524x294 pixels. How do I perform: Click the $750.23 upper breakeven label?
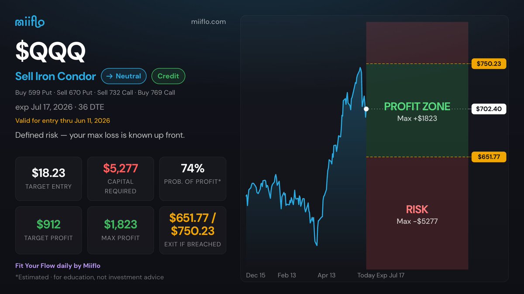point(489,64)
